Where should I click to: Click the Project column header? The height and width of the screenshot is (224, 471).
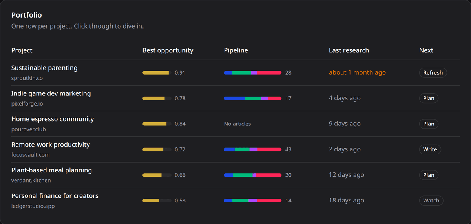click(x=22, y=50)
